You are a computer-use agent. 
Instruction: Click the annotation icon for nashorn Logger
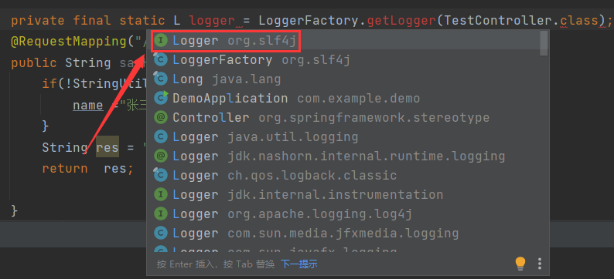coord(161,156)
